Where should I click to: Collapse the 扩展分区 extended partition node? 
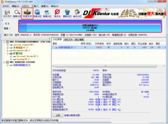click(x=7, y=54)
